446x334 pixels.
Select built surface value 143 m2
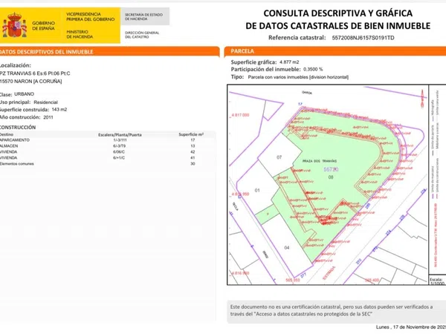tap(59, 109)
